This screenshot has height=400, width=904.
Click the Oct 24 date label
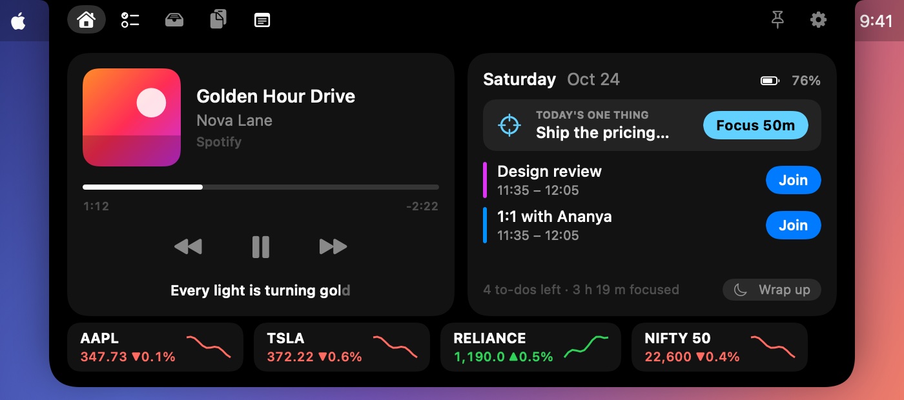point(593,79)
